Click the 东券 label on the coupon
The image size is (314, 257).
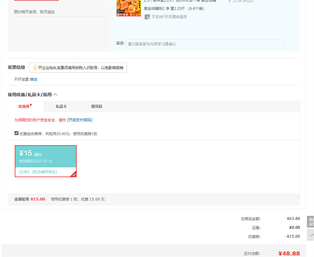coord(24,172)
